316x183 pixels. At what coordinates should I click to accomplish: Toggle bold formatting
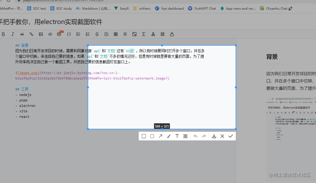click(x=3, y=34)
